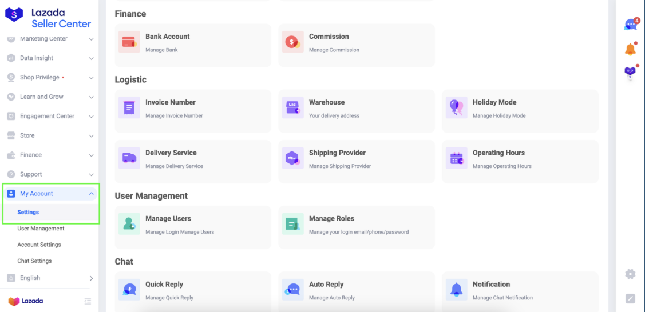The height and width of the screenshot is (312, 645).
Task: Click the Data Insight chart icon
Action: (11, 58)
